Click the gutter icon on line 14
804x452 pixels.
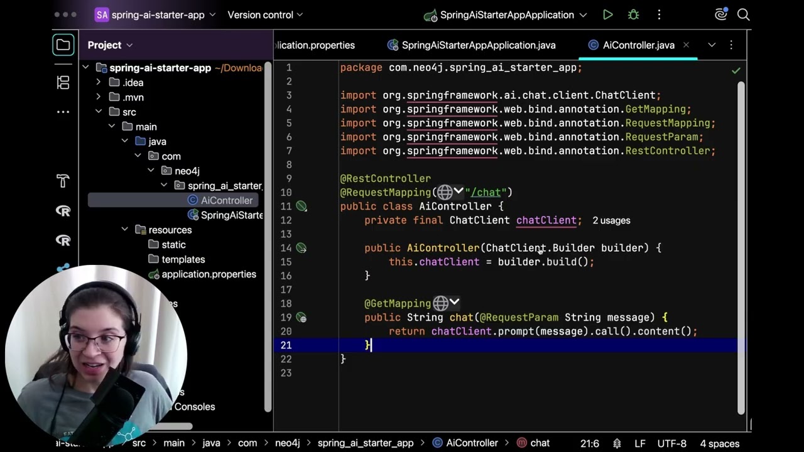(x=301, y=248)
